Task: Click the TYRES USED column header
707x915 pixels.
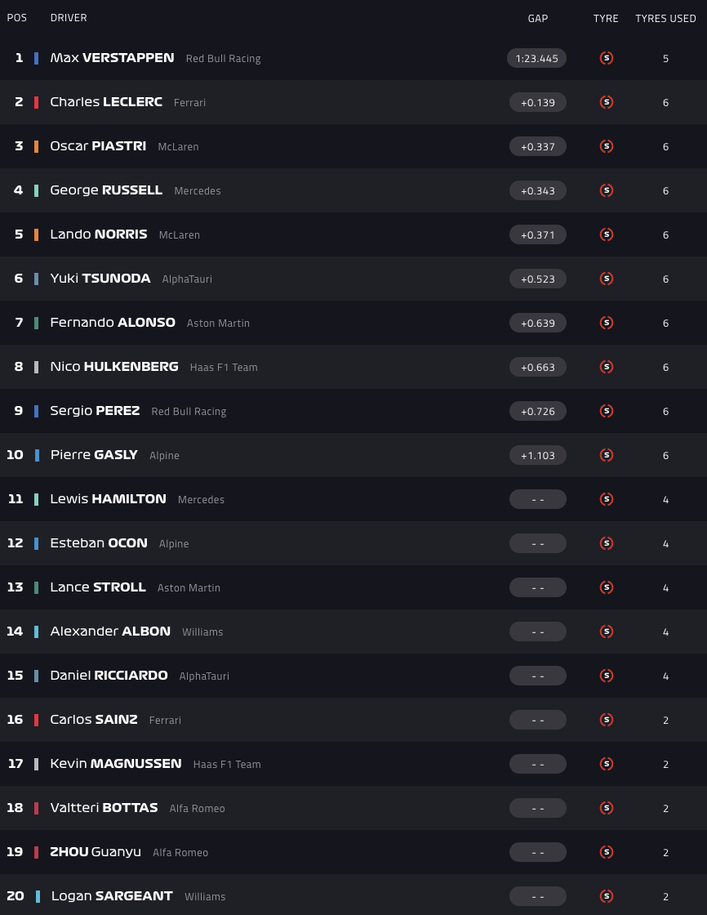Action: 665,18
